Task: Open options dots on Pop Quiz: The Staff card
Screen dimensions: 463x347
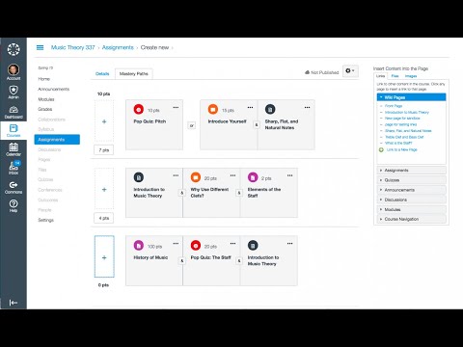Action: click(x=232, y=244)
